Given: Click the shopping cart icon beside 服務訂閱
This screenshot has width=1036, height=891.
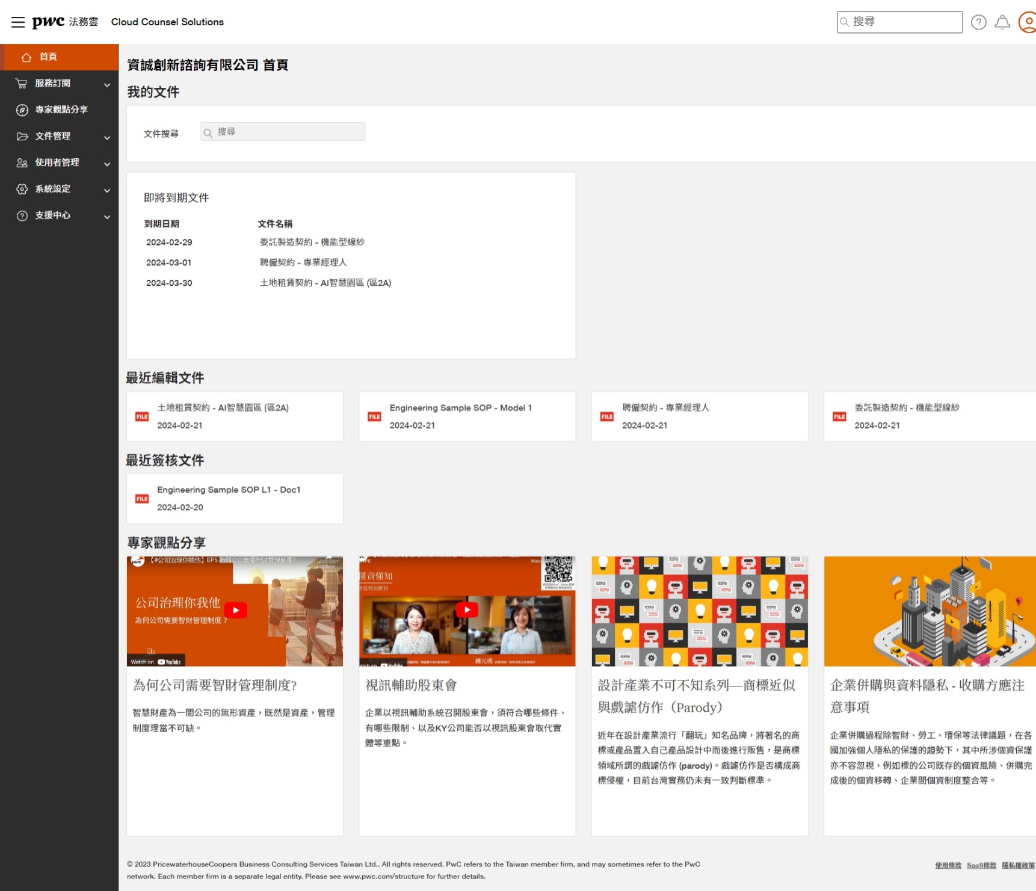Looking at the screenshot, I should click(22, 84).
